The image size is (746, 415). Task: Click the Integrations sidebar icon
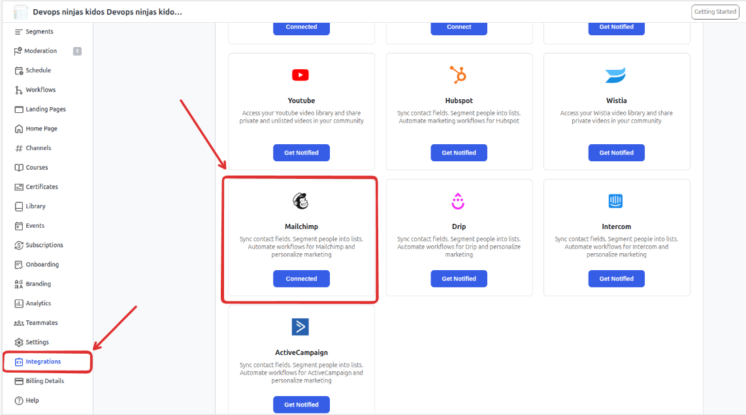pos(18,361)
